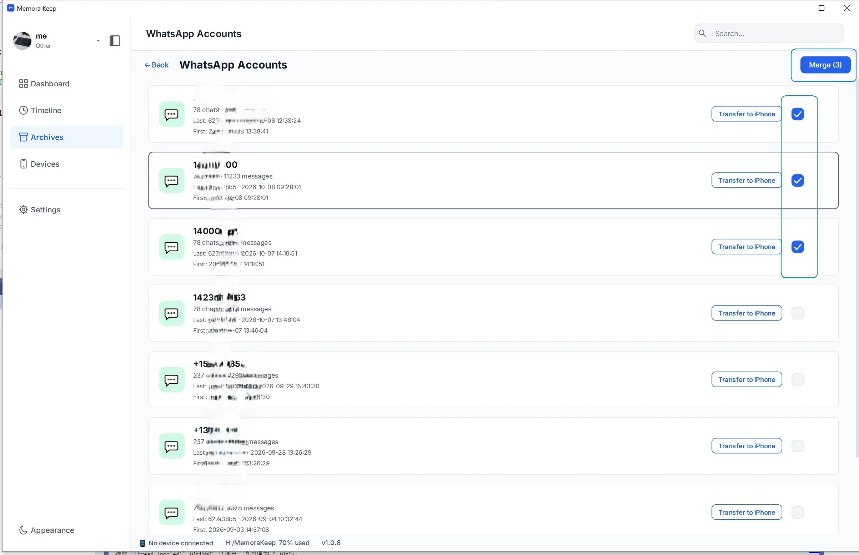Check the account dated 2026-10-07 13:46:04

click(797, 313)
